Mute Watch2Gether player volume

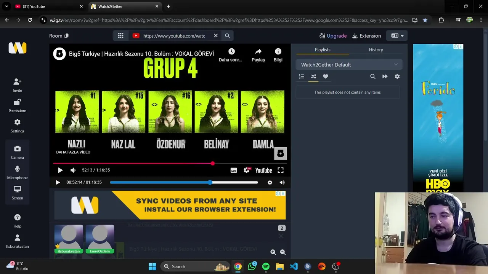click(x=282, y=183)
